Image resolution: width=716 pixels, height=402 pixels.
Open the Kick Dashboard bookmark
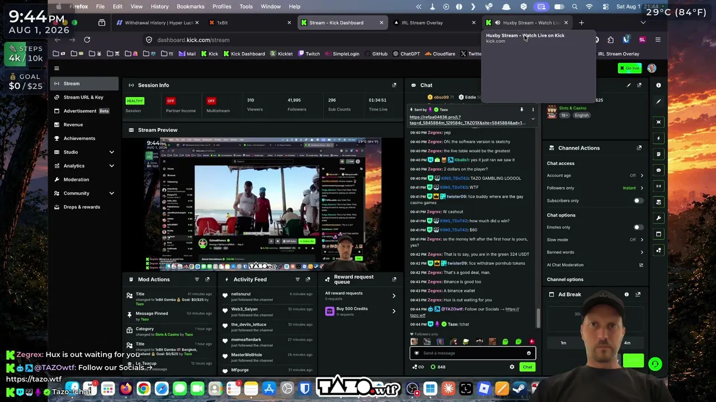tap(244, 54)
